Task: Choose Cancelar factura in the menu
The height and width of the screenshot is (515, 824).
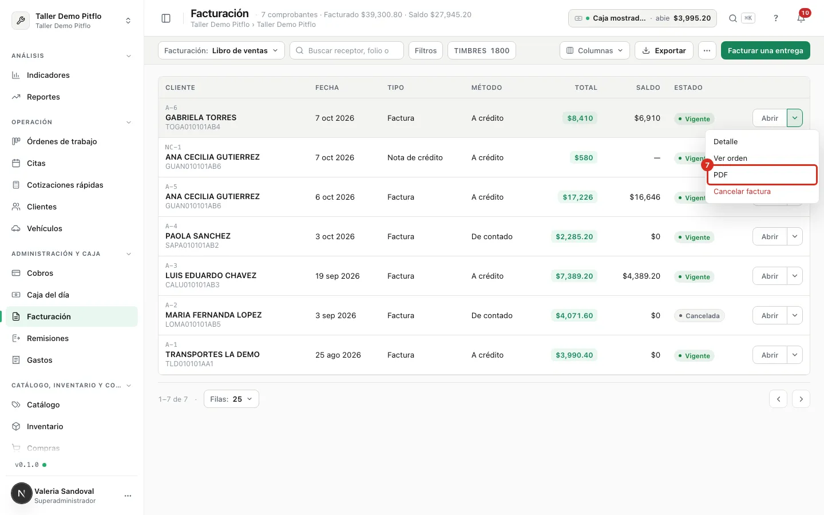Action: [762, 191]
